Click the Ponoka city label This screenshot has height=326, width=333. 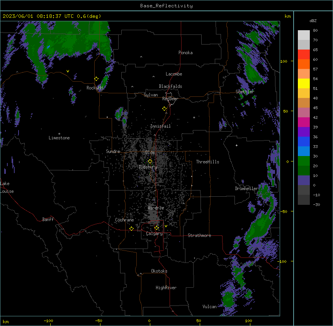[185, 53]
